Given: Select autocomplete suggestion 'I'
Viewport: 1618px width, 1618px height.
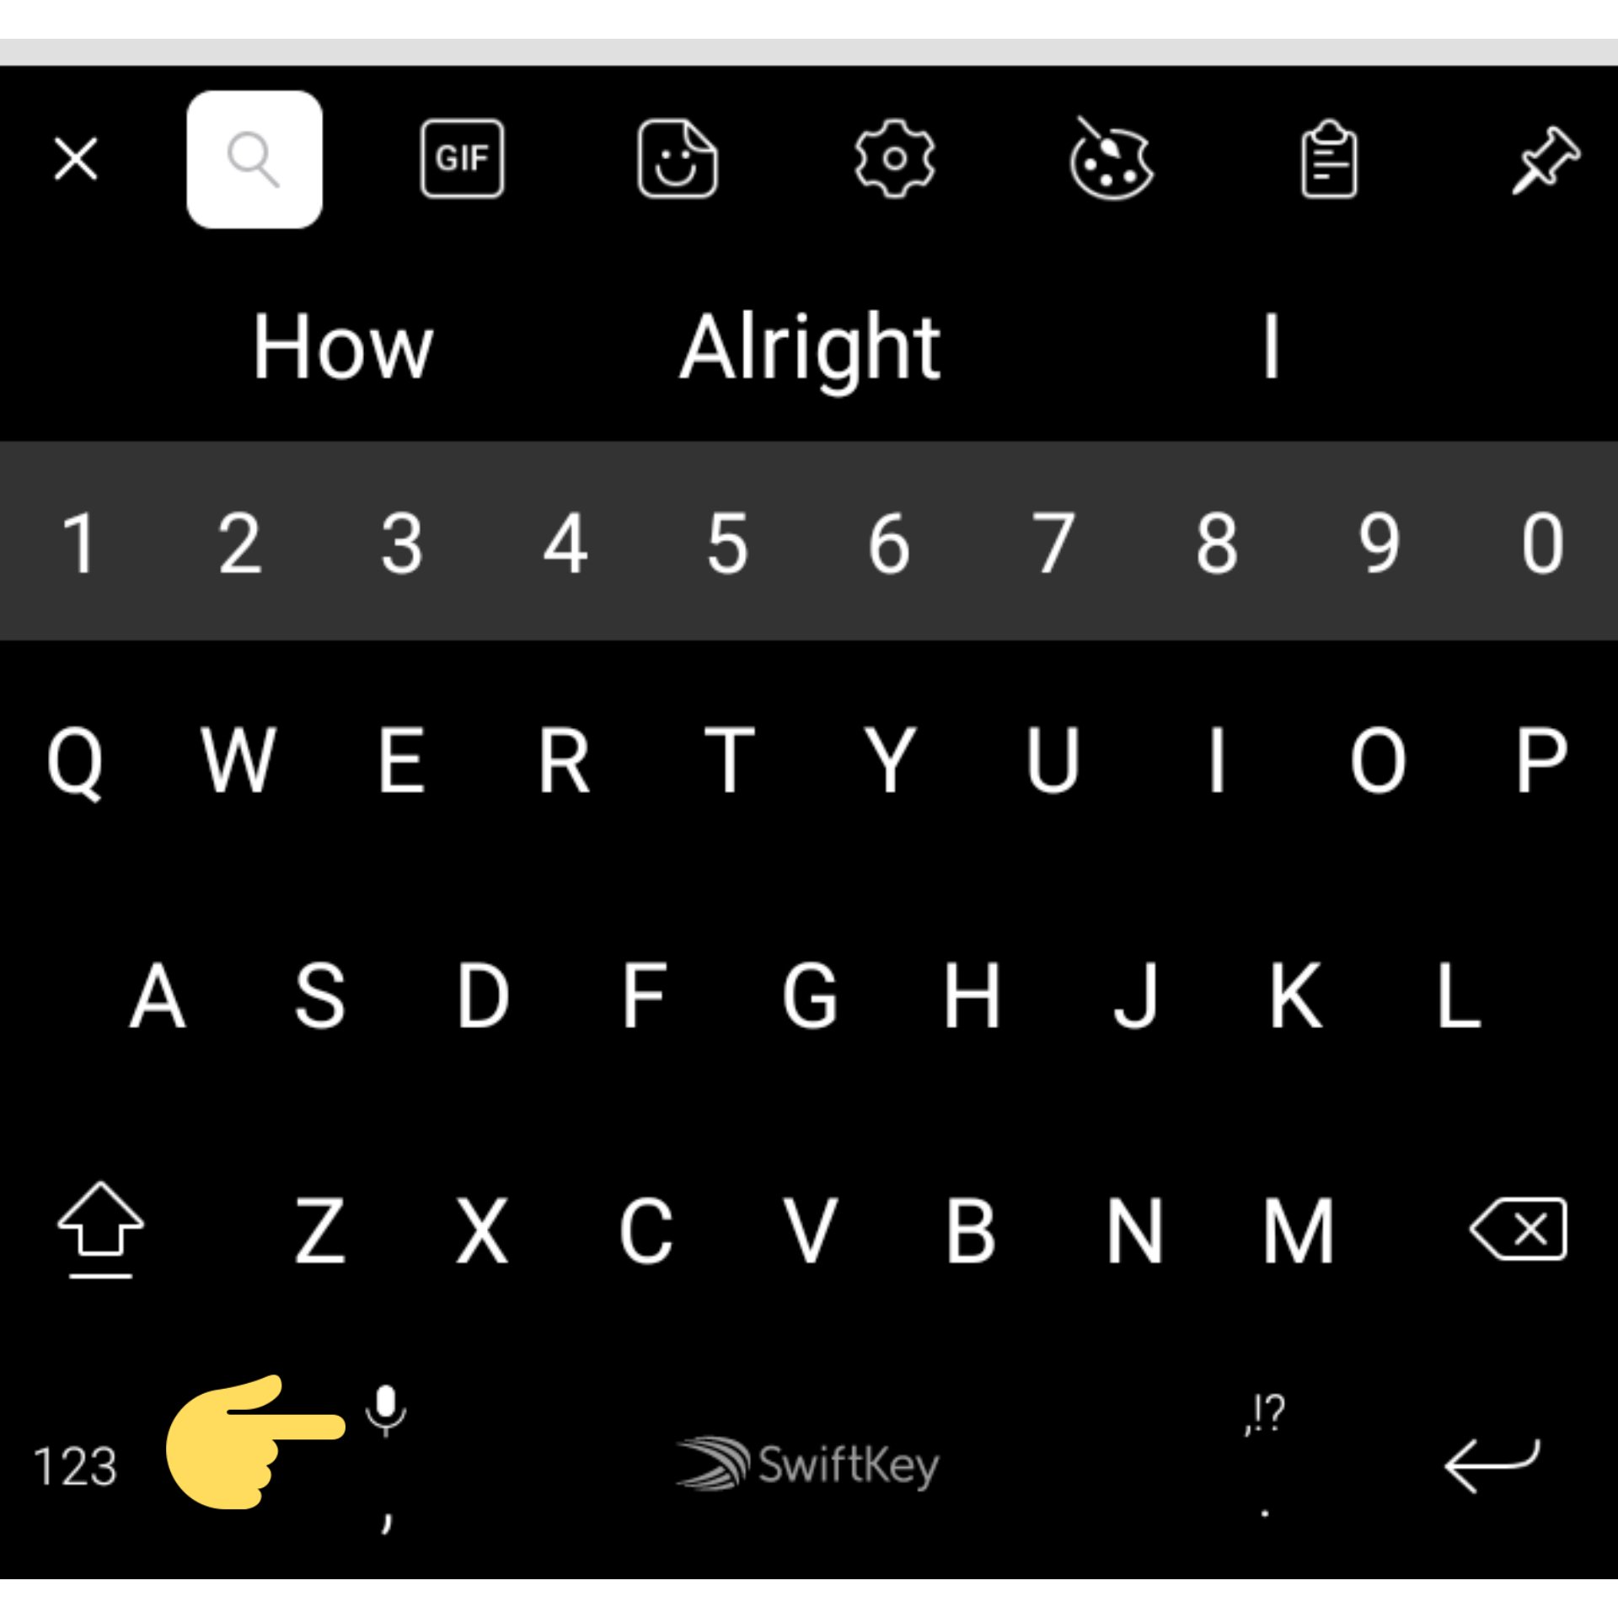Looking at the screenshot, I should 1266,344.
